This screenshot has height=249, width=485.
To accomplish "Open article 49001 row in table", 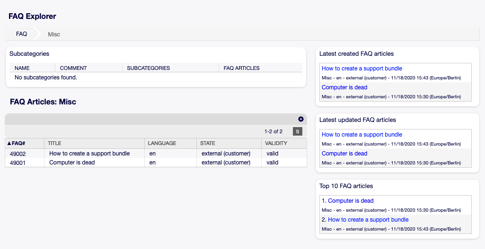I will coord(18,163).
